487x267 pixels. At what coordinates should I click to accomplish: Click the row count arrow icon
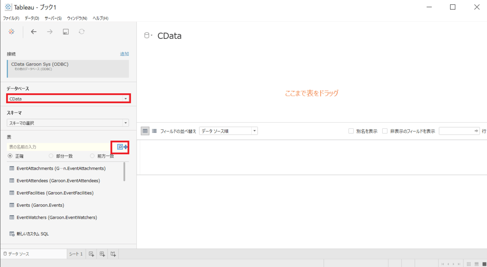click(x=476, y=131)
